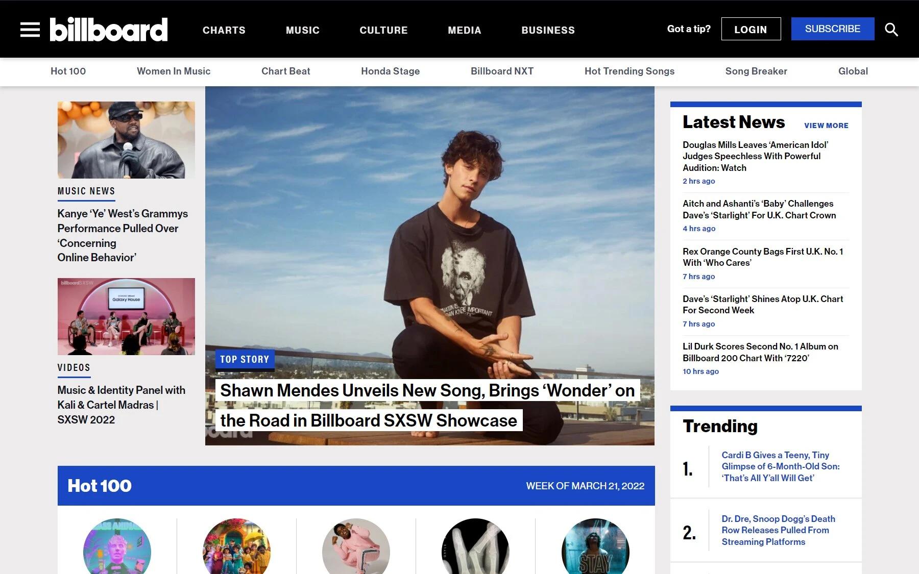The image size is (919, 574).
Task: Click the Billboard logo
Action: [x=108, y=30]
